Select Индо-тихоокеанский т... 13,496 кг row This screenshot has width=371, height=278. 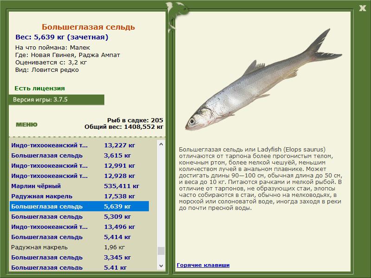click(x=79, y=227)
